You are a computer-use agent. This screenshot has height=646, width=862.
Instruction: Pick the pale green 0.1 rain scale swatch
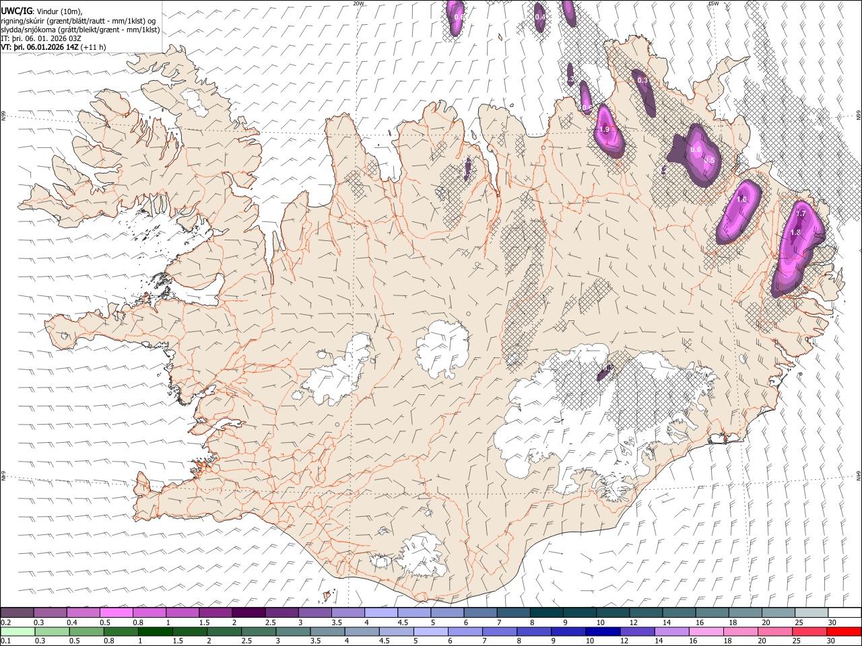click(18, 631)
